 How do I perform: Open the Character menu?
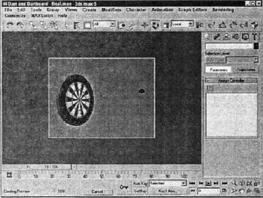(x=136, y=10)
